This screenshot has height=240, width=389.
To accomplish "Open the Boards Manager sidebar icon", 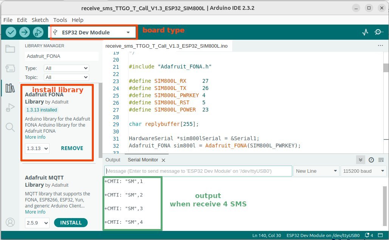I will pos(10,68).
